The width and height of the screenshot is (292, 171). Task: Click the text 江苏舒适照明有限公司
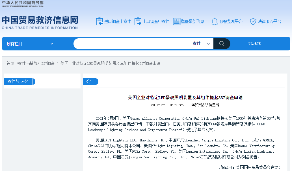[x=219, y=157]
